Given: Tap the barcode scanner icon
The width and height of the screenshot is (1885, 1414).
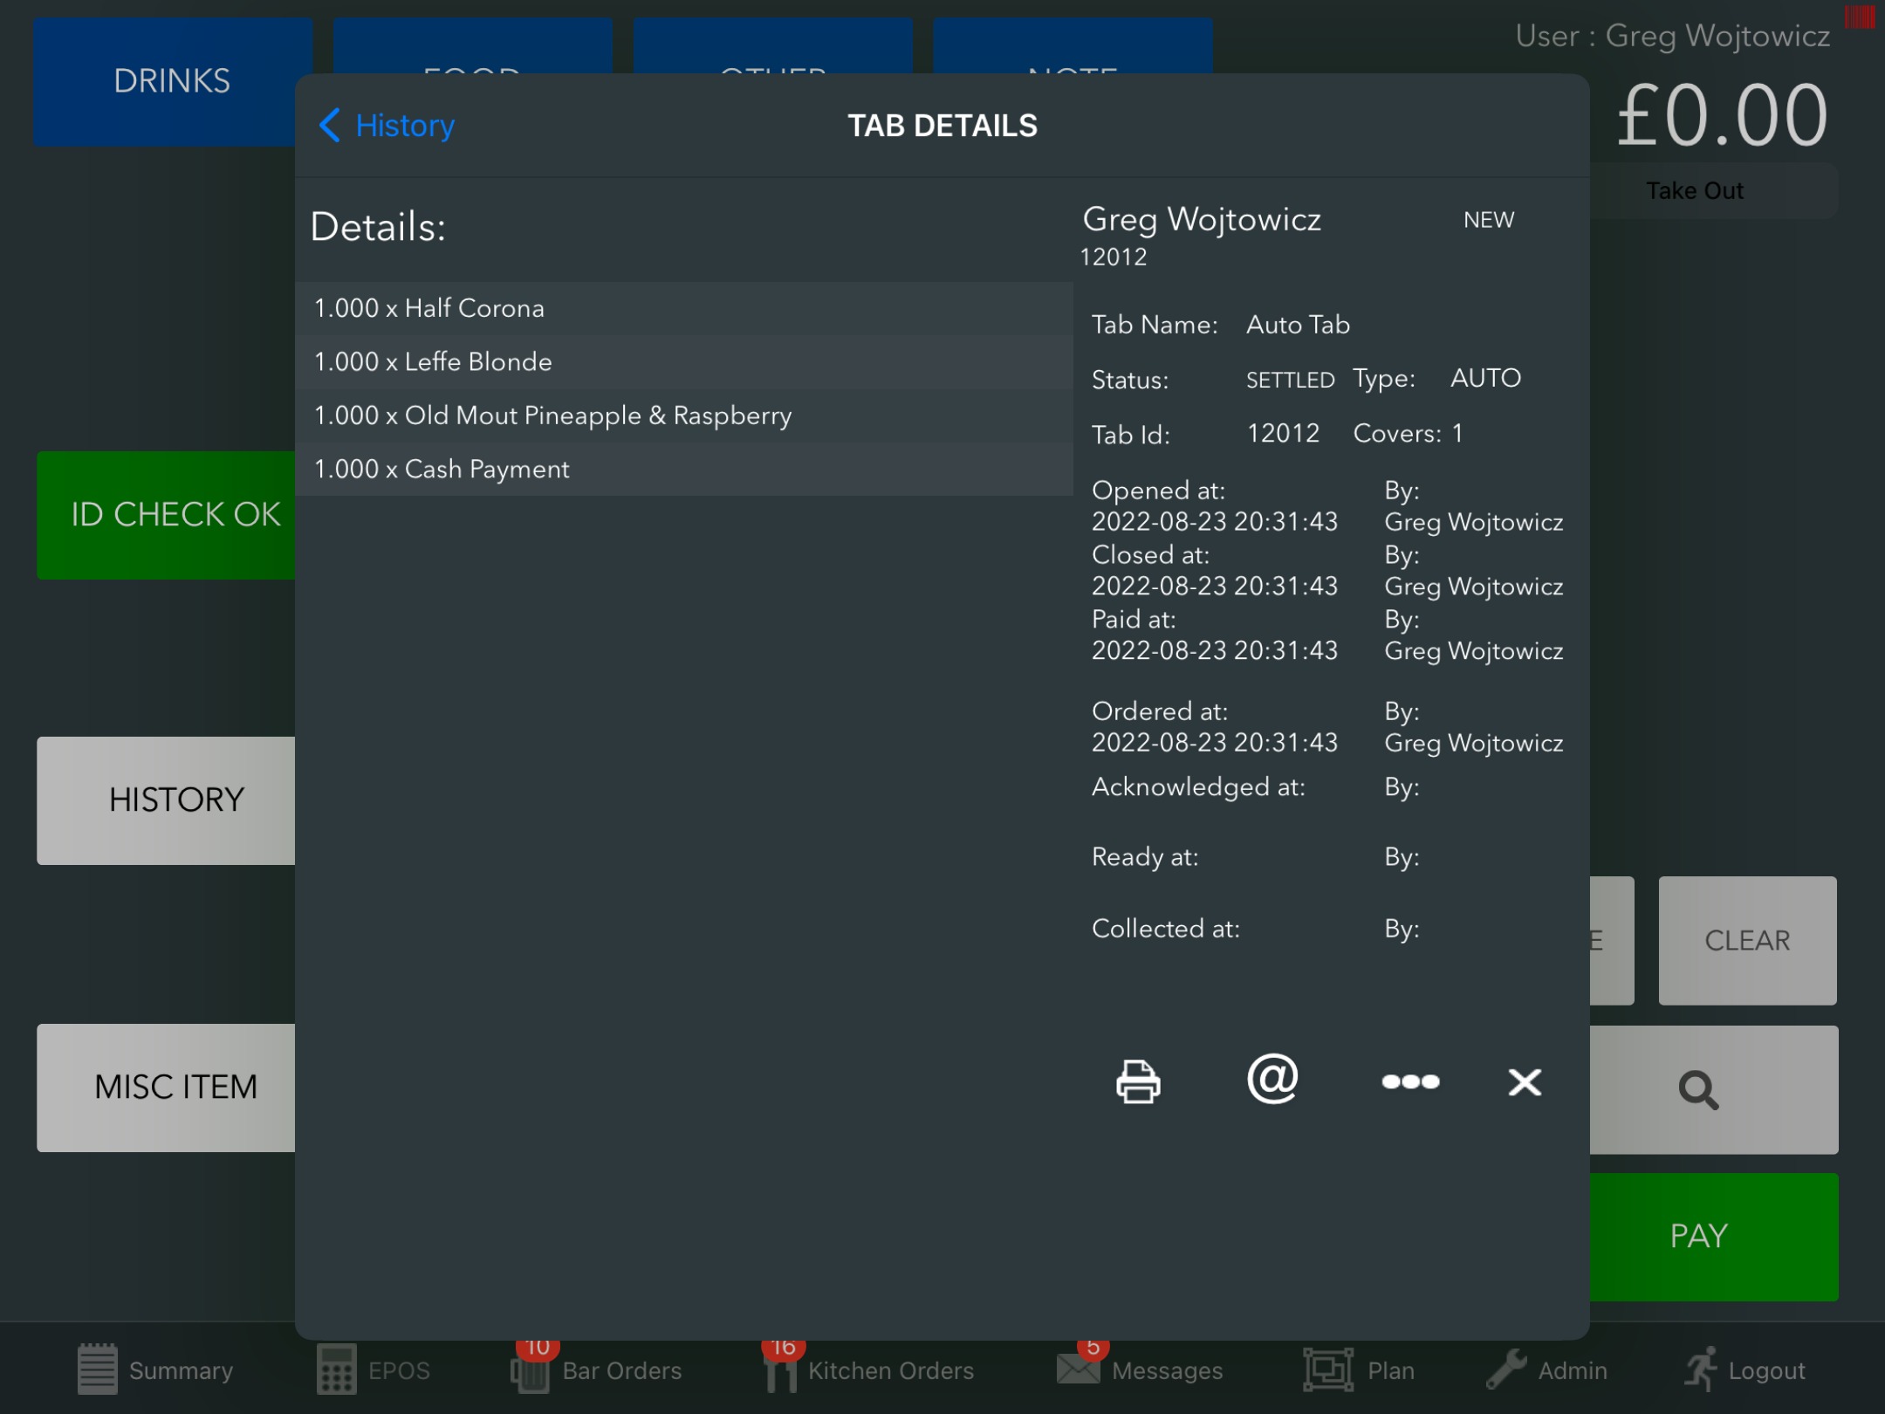Looking at the screenshot, I should click(1859, 17).
